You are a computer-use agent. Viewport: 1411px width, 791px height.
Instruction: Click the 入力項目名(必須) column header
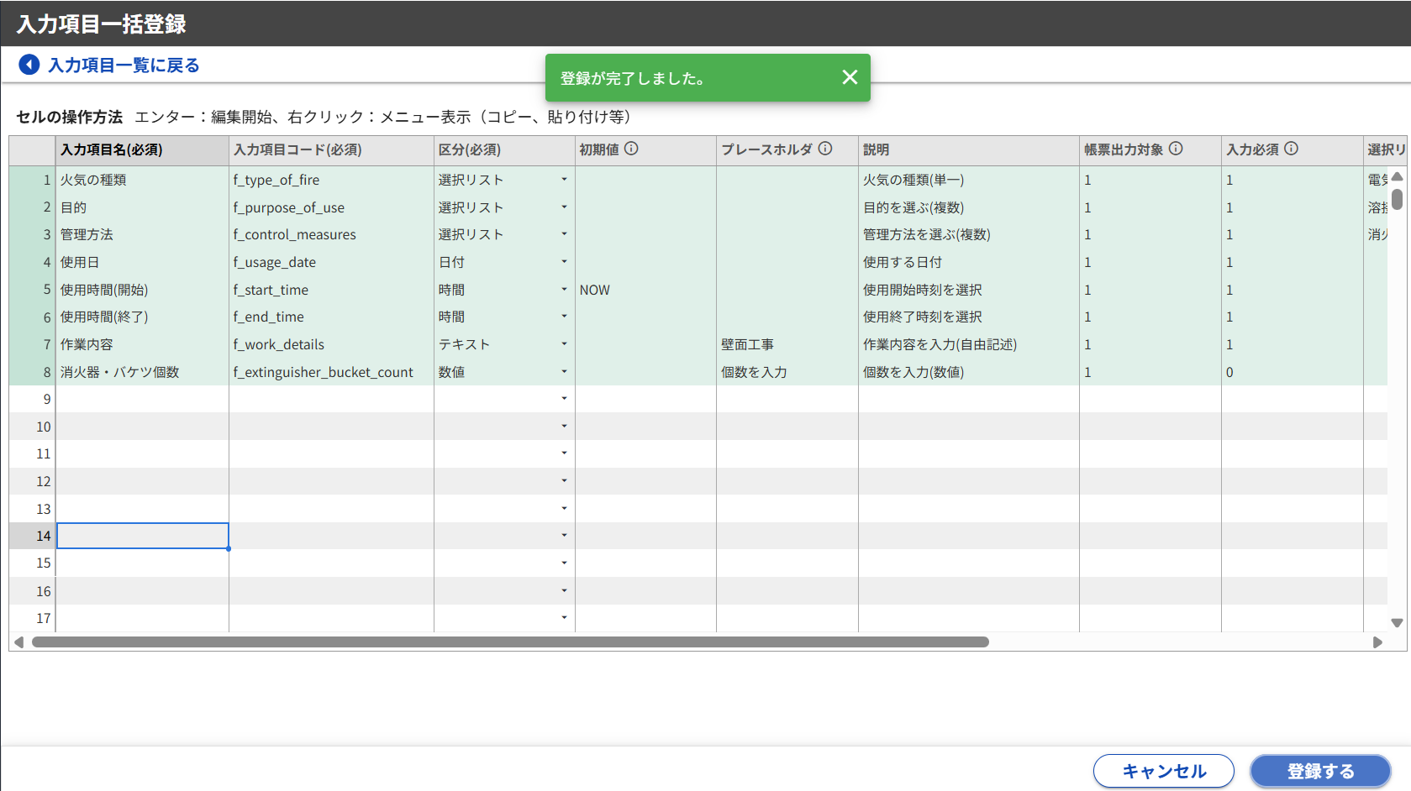point(142,149)
